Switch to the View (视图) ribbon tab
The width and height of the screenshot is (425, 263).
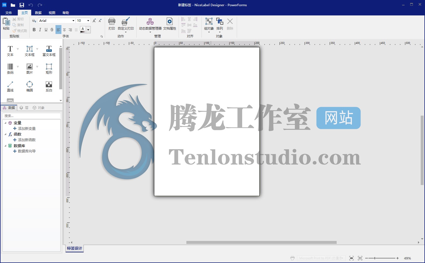pos(52,13)
